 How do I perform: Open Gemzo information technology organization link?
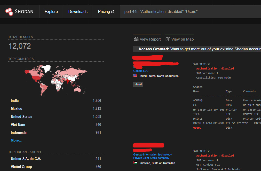pos(153,156)
